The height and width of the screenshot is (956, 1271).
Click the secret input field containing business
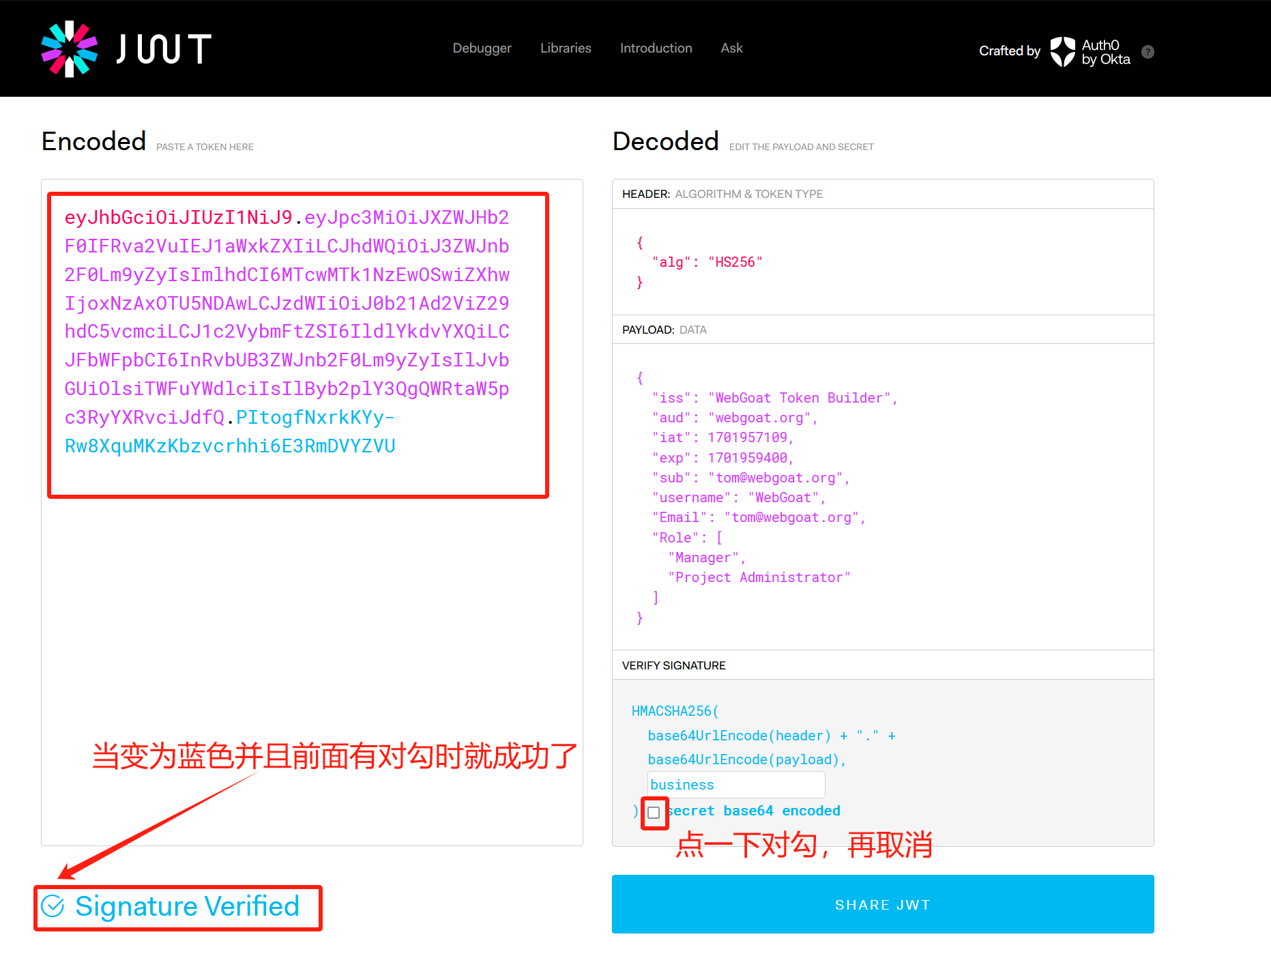(736, 785)
